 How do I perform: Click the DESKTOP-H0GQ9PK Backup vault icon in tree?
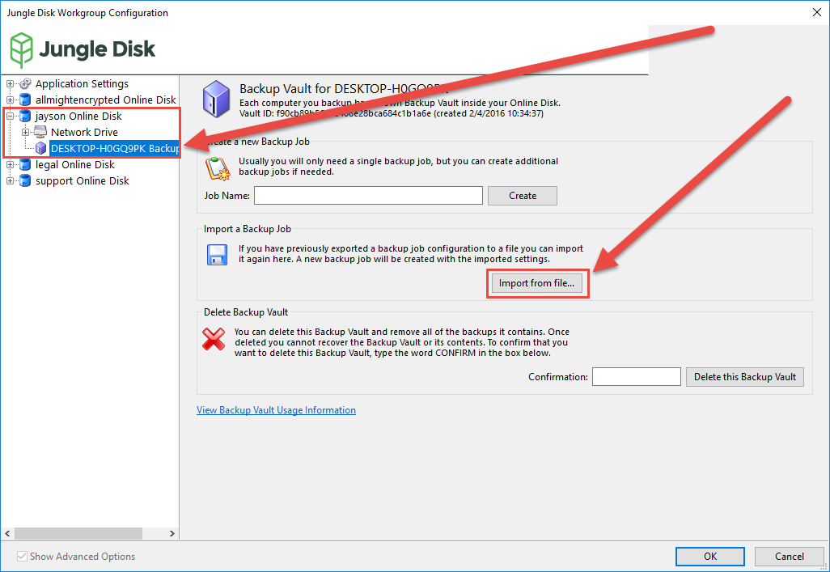(40, 148)
